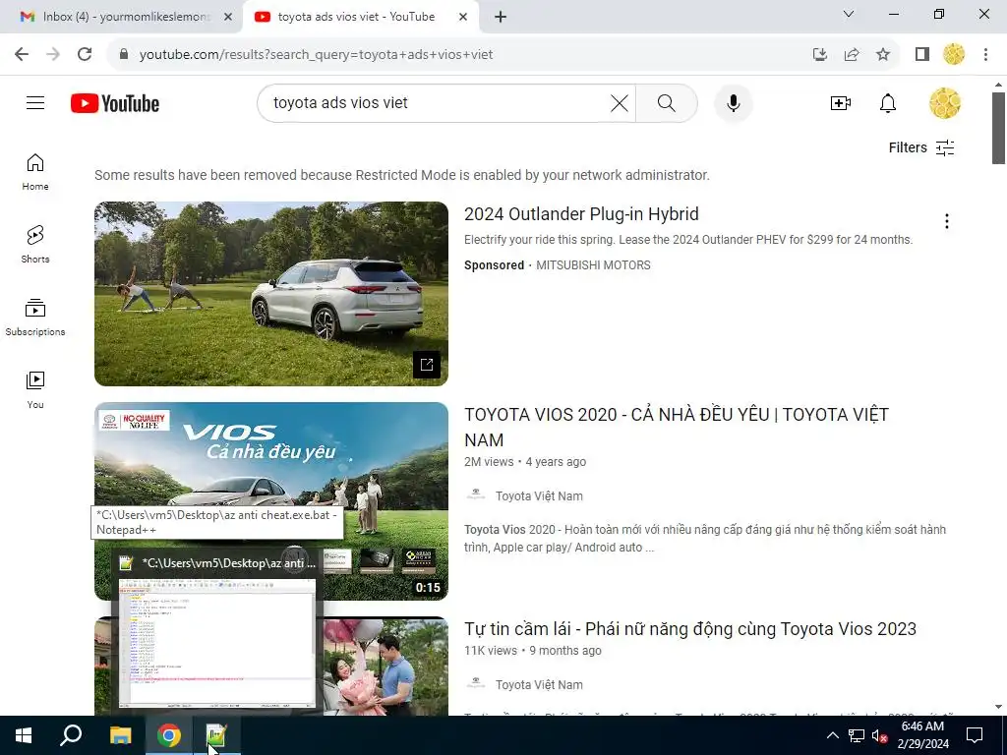Close the YouTube tab

463,18
